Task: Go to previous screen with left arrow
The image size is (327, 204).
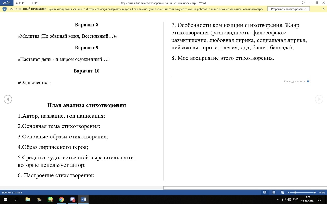Action: click(x=8, y=99)
